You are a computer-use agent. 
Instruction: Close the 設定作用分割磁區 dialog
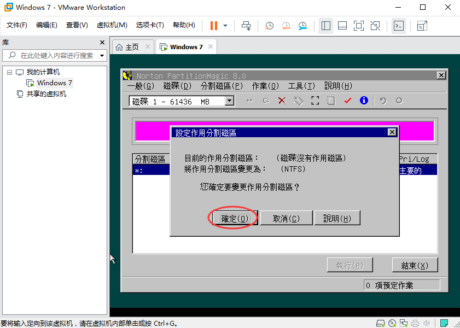coord(392,132)
